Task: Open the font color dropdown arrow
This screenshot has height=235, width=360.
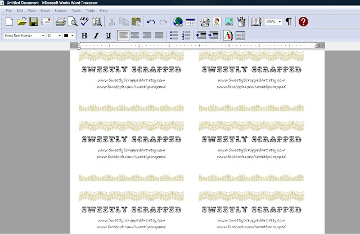Action: [x=73, y=36]
